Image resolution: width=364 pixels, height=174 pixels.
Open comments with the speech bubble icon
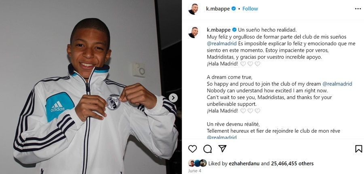(207, 149)
